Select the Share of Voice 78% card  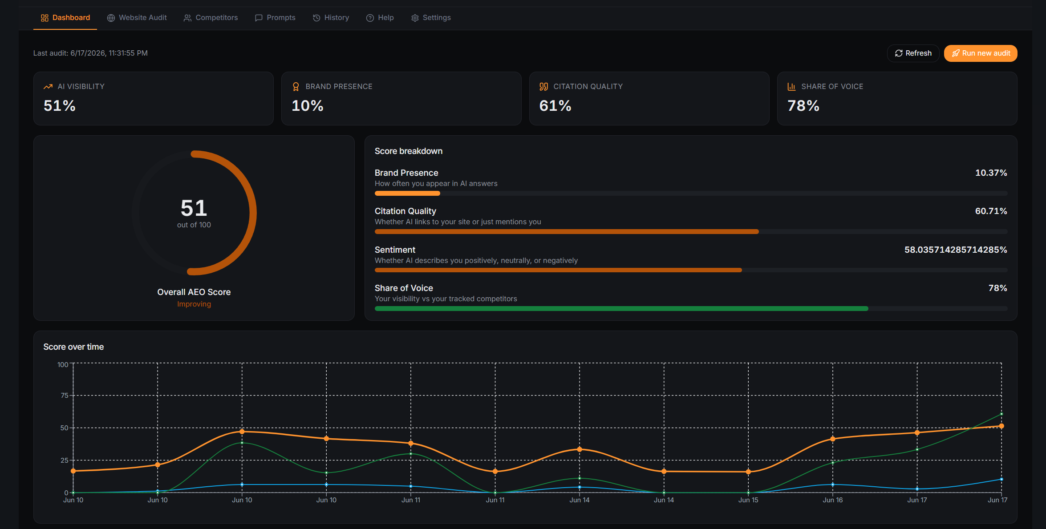(897, 99)
